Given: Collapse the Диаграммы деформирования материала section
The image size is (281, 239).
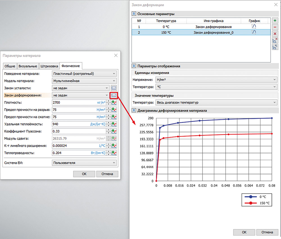Looking at the screenshot, I should (x=134, y=110).
